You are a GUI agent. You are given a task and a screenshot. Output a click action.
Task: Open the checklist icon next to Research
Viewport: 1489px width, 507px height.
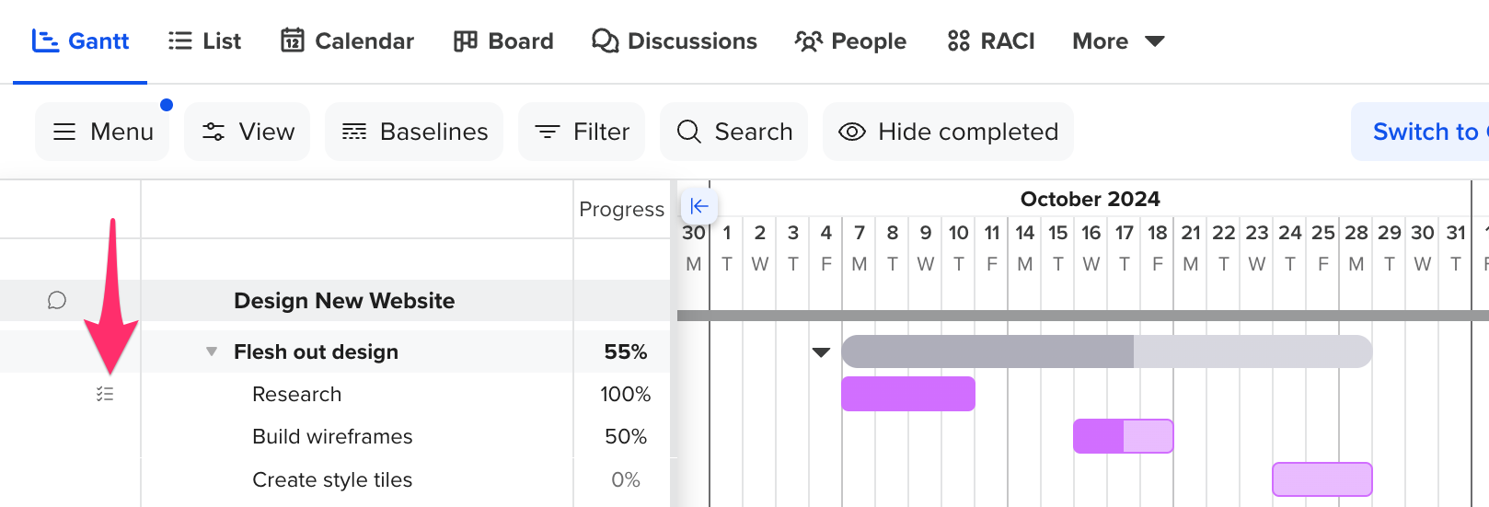(x=105, y=394)
